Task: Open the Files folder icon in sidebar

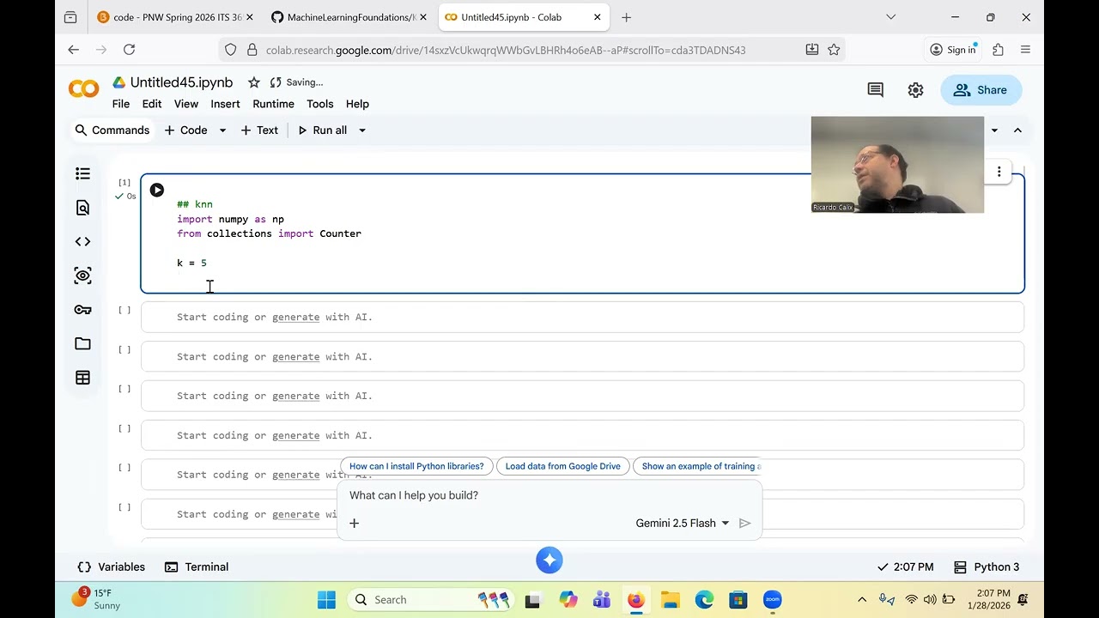Action: pos(82,343)
